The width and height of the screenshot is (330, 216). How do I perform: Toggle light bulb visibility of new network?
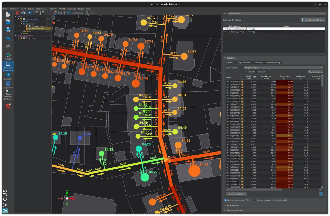coord(21,19)
